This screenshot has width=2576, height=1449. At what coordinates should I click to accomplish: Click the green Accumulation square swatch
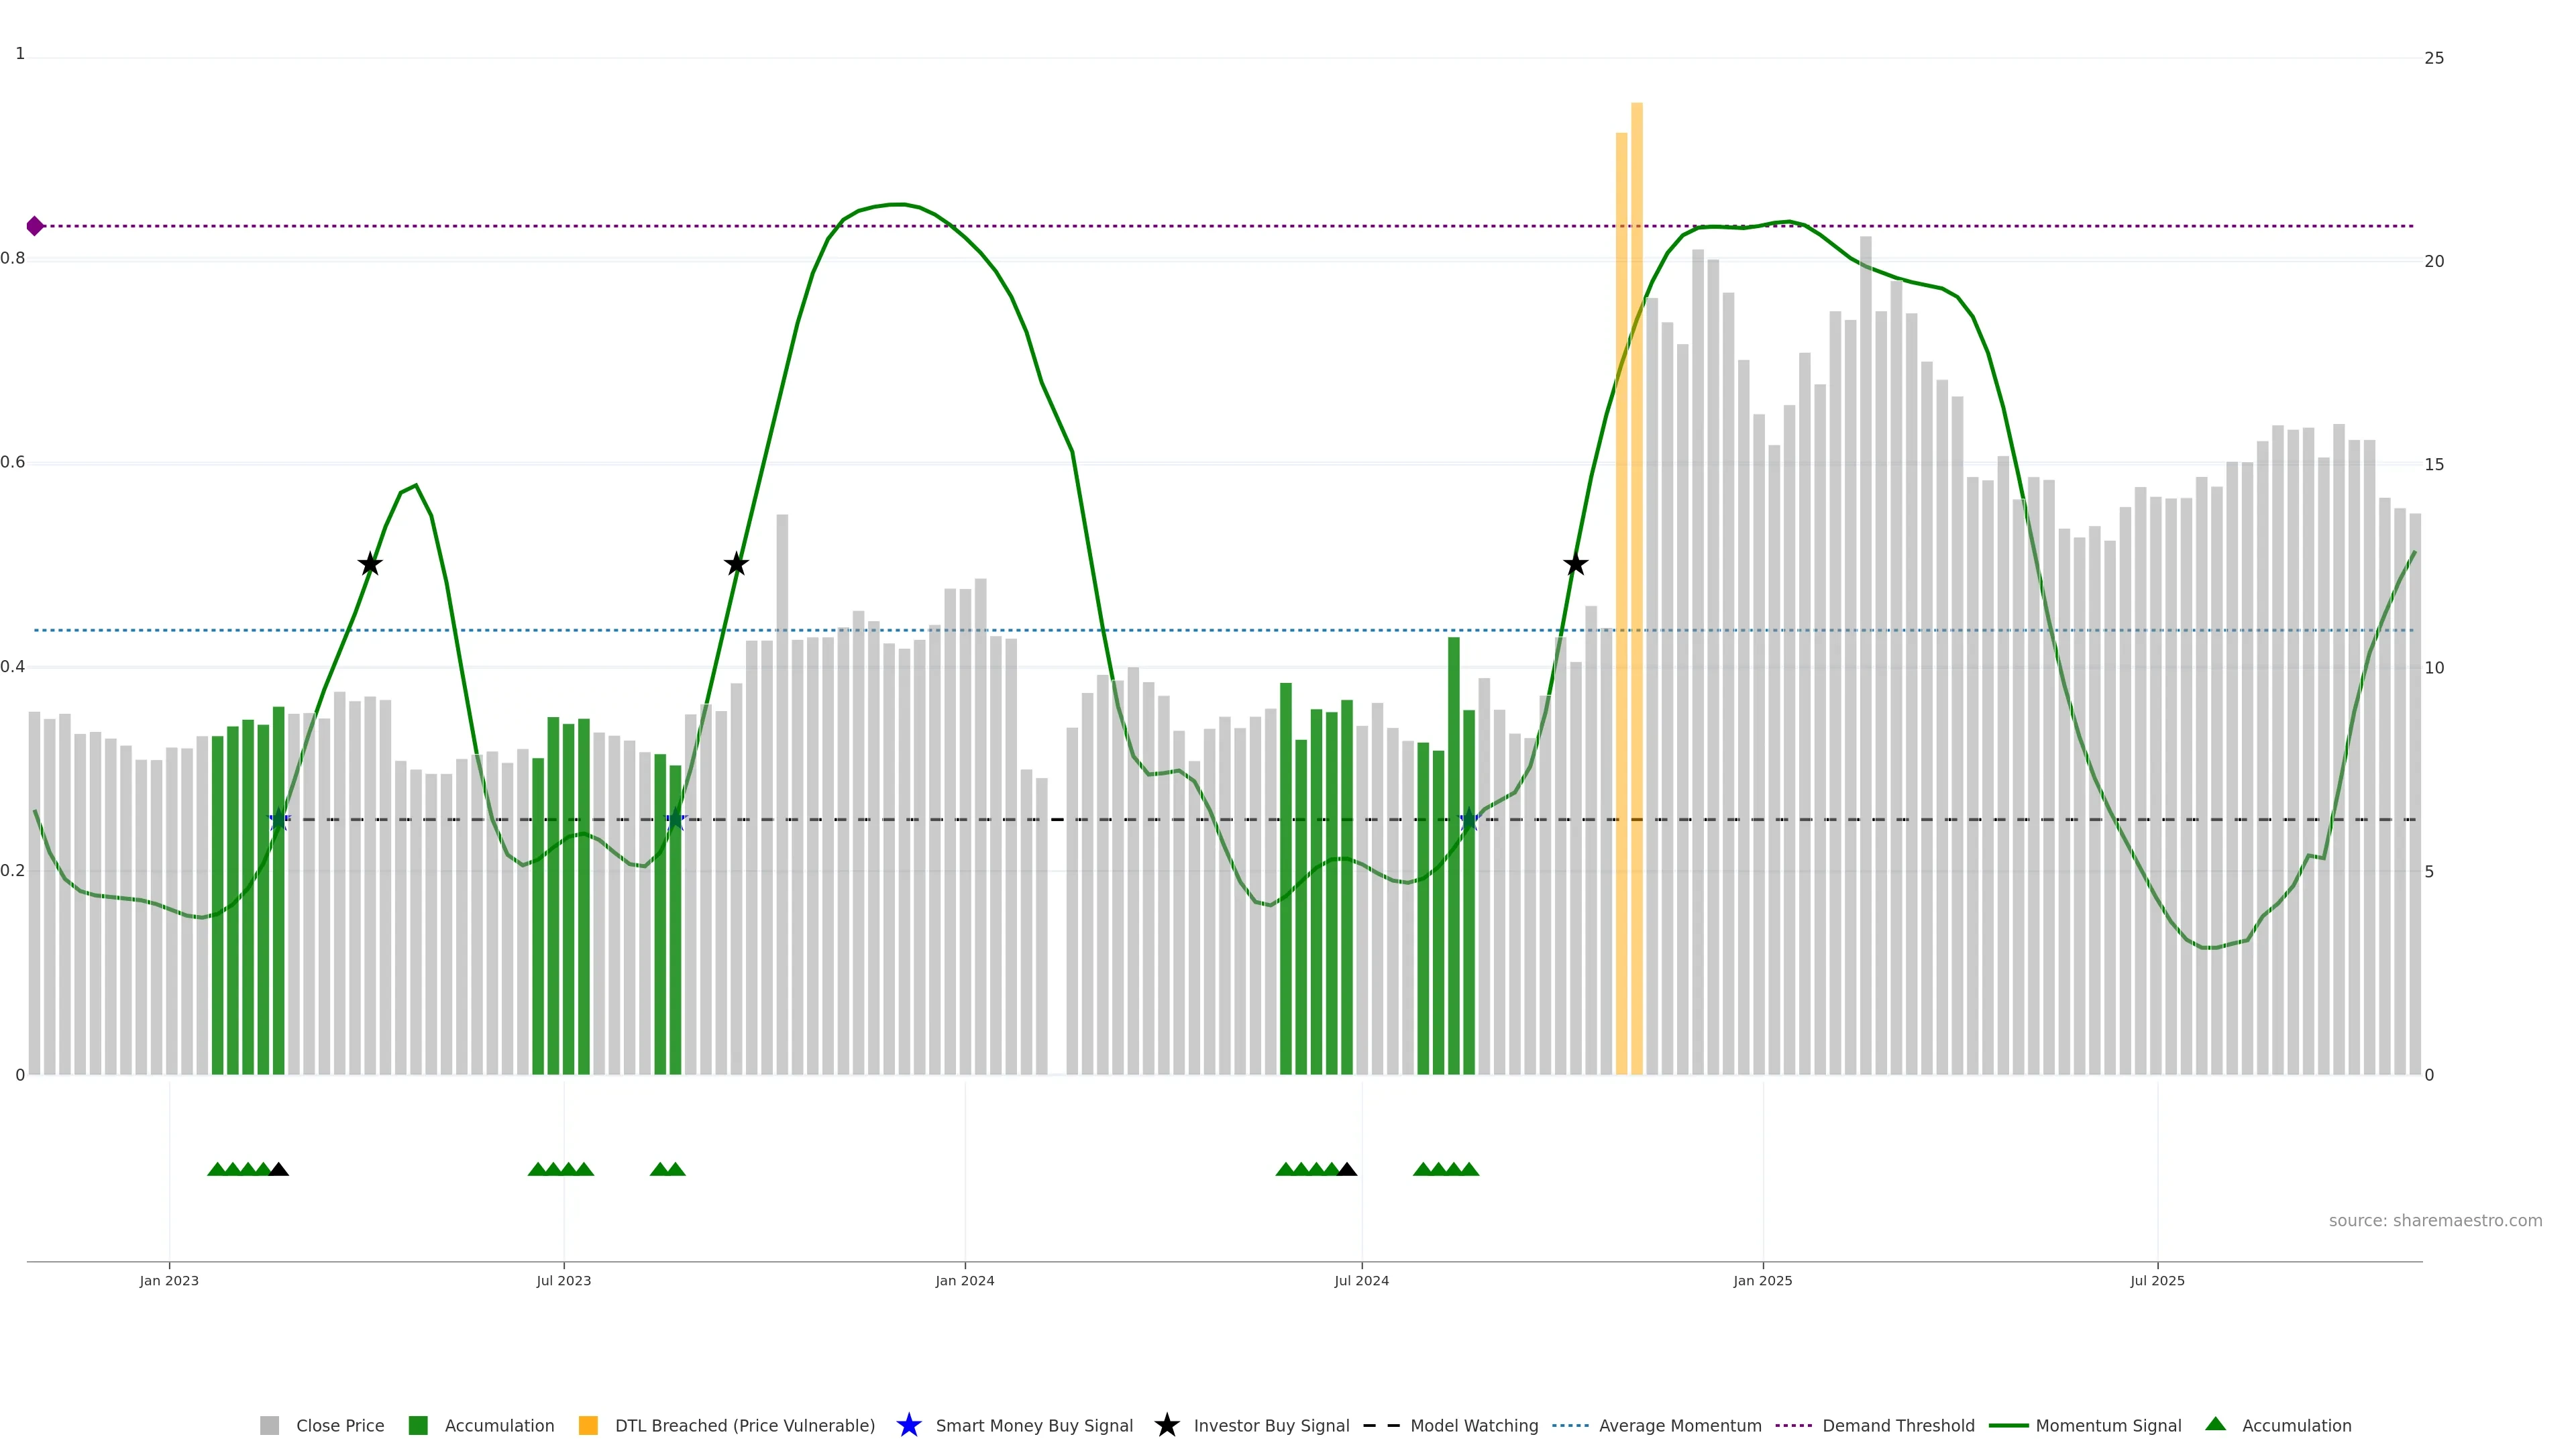click(418, 1425)
